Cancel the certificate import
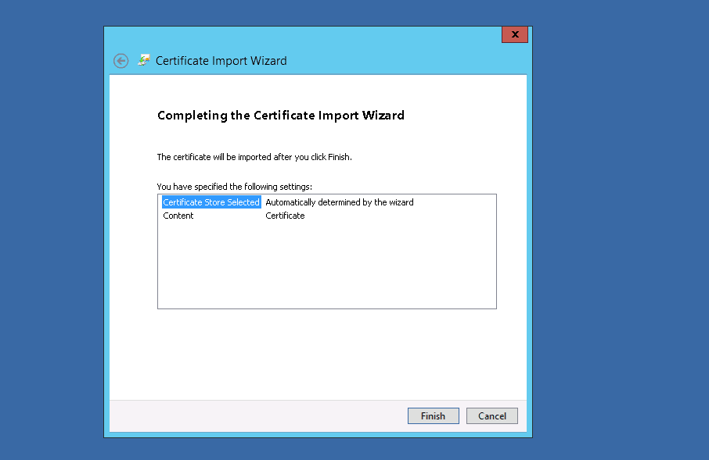 pyautogui.click(x=492, y=415)
